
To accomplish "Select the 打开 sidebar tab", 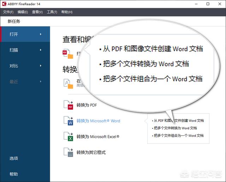I will pyautogui.click(x=25, y=34).
